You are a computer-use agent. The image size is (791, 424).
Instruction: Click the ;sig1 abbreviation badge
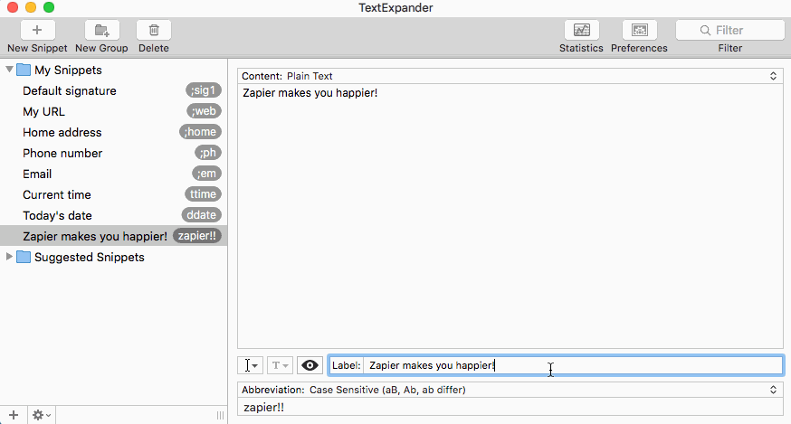(204, 90)
